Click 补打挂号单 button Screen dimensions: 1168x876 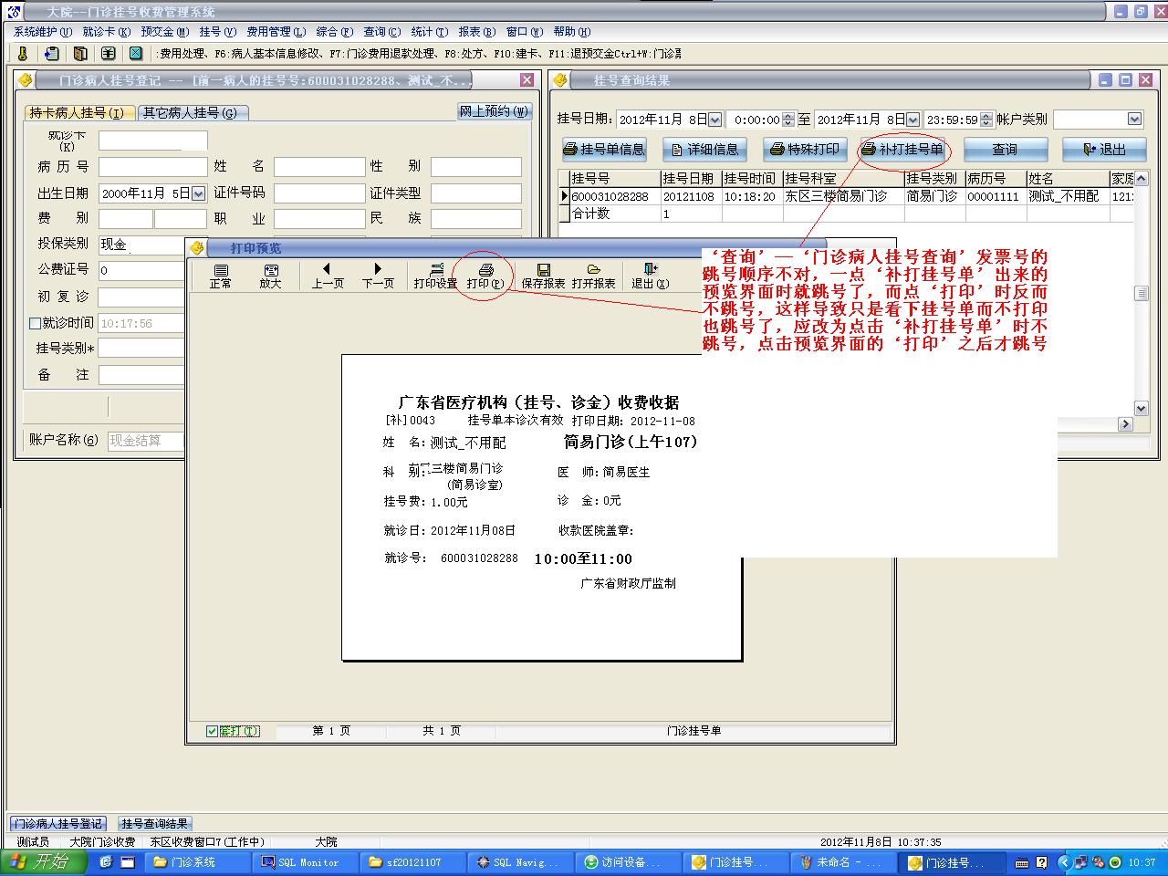click(x=902, y=150)
